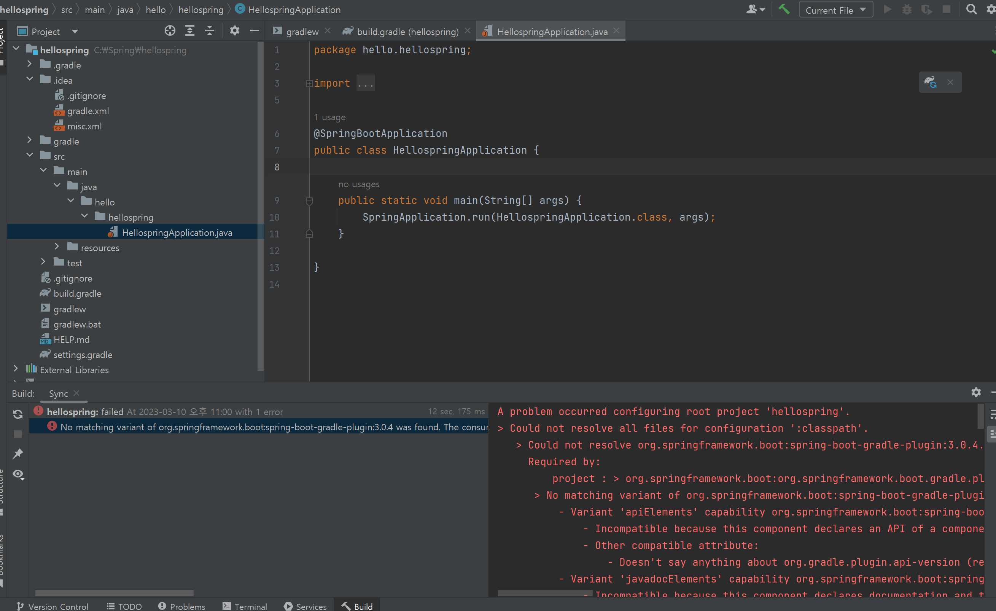Click Collapse All icon in Project panel

(209, 31)
